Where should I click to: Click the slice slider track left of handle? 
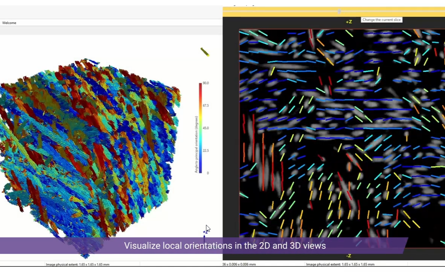(x=280, y=12)
